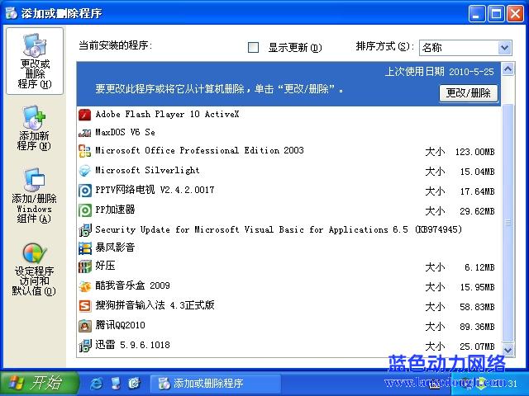Click the 搜狗拼音输入法 icon
Viewport: 529px width, 396px height.
coord(84,305)
